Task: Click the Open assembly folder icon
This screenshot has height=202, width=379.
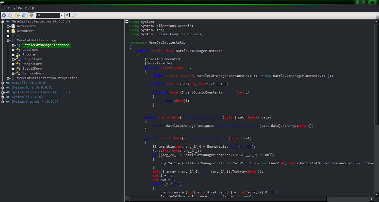Action: pos(17,15)
